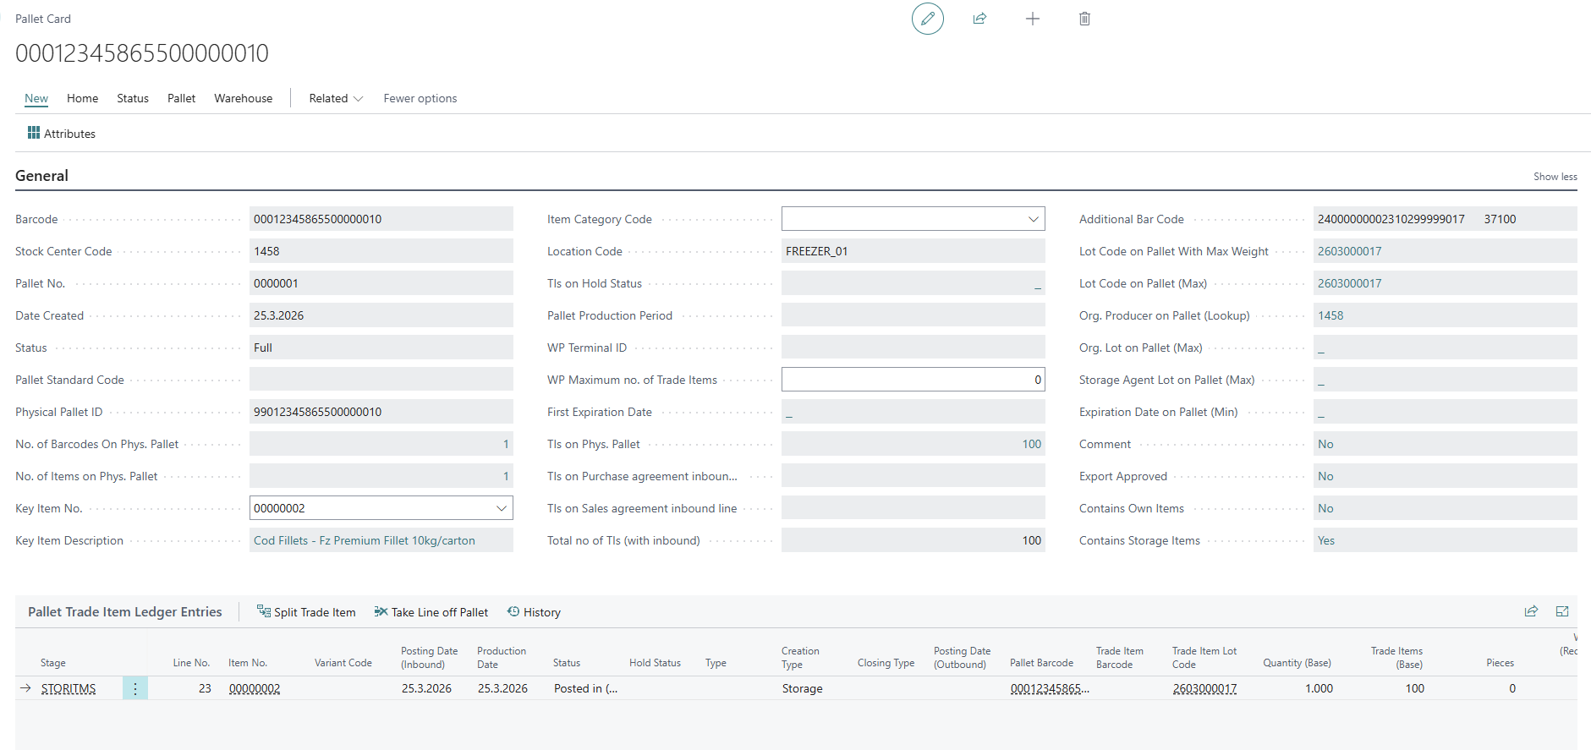Open row options for STORITMS line
Screen dimensions: 1591x750
[135, 688]
